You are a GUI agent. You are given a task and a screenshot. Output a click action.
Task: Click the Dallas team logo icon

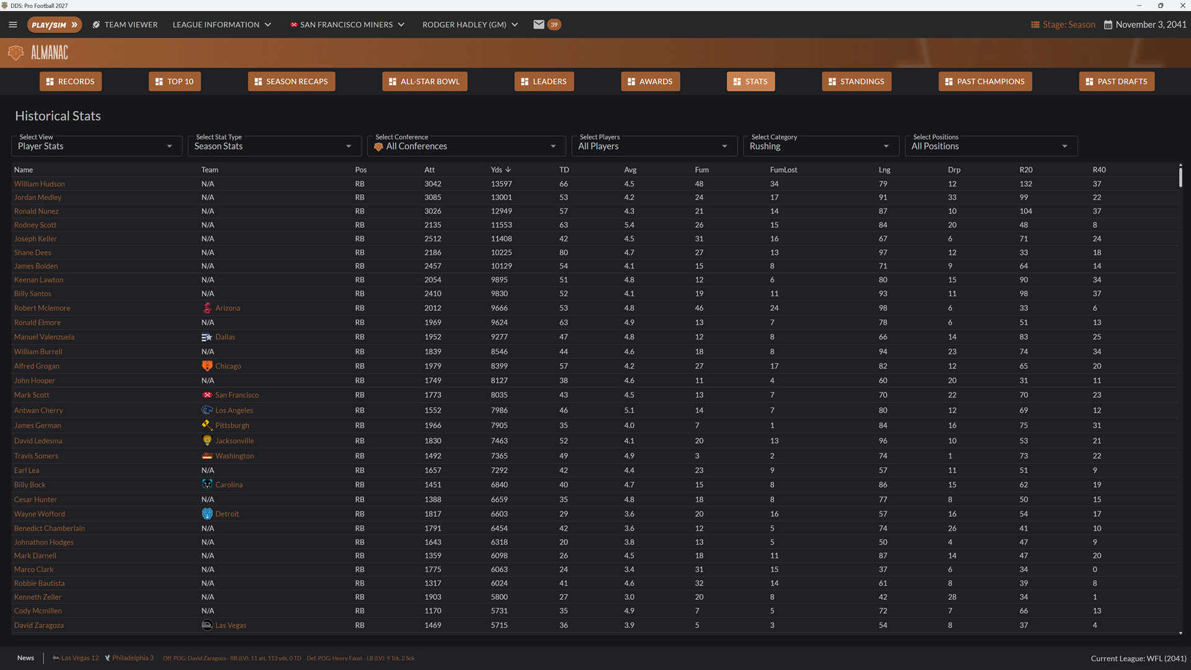click(207, 337)
